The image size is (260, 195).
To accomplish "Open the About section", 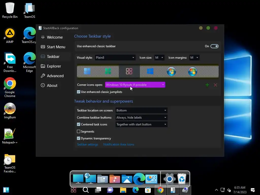I will (55, 85).
